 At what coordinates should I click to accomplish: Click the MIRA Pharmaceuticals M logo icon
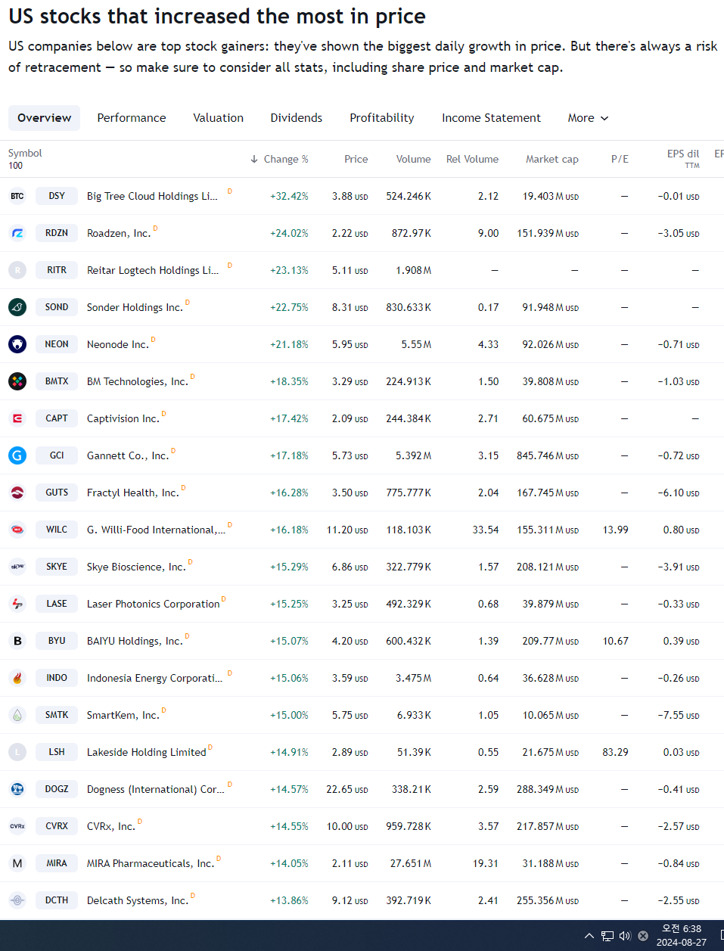click(17, 863)
